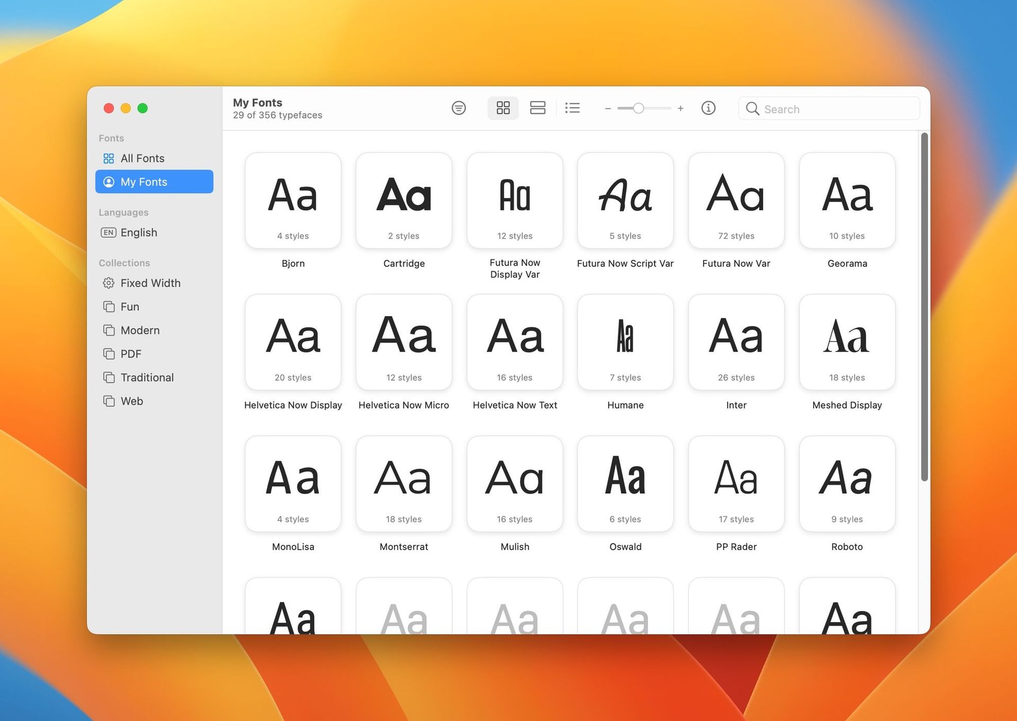Switch to list view

(573, 108)
